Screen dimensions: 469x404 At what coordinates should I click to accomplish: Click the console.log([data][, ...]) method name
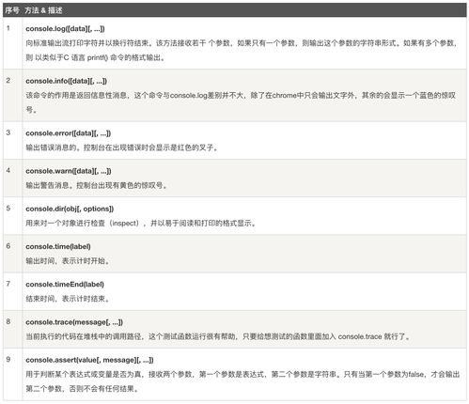point(65,29)
